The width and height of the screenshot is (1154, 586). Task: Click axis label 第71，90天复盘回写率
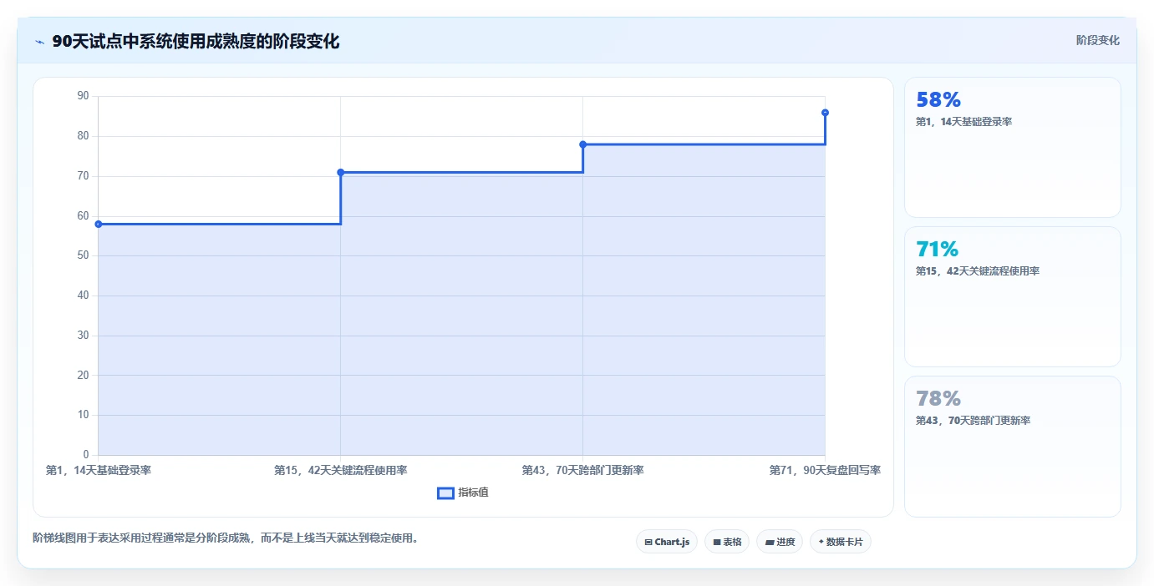coord(825,470)
